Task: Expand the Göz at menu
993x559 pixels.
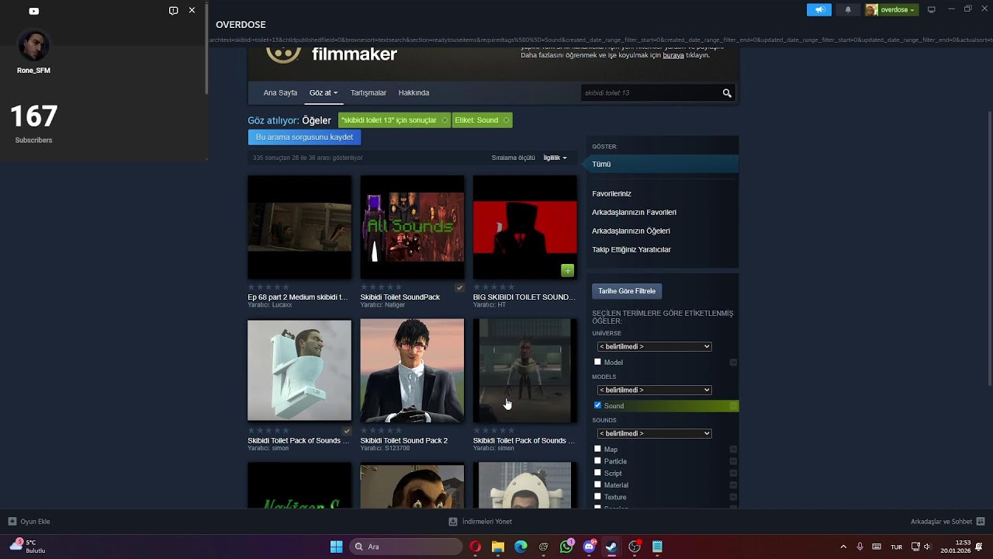Action: tap(324, 93)
